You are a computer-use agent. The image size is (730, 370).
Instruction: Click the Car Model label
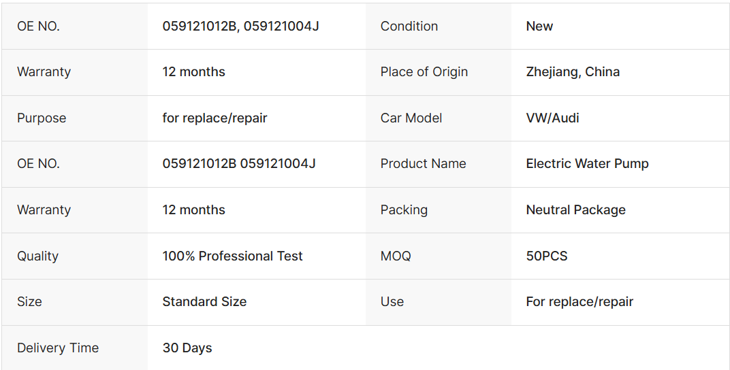[411, 118]
